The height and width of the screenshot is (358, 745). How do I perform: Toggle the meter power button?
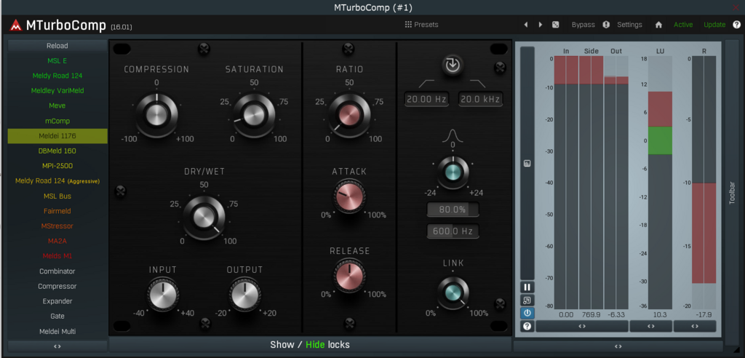click(x=527, y=313)
